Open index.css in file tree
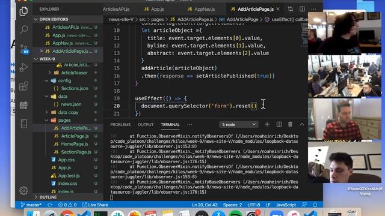This screenshot has width=385, height=216. [x=67, y=184]
